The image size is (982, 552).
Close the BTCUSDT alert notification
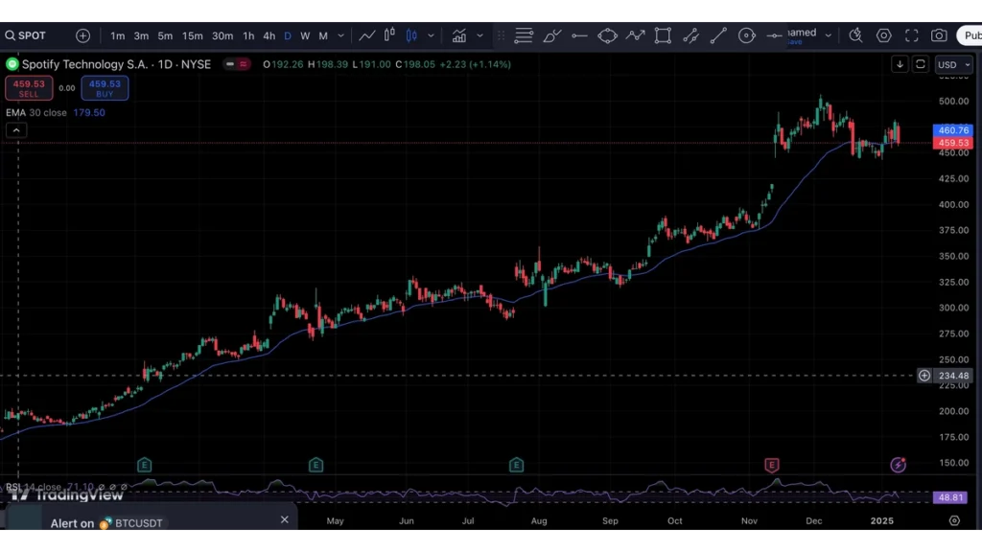[x=284, y=519]
